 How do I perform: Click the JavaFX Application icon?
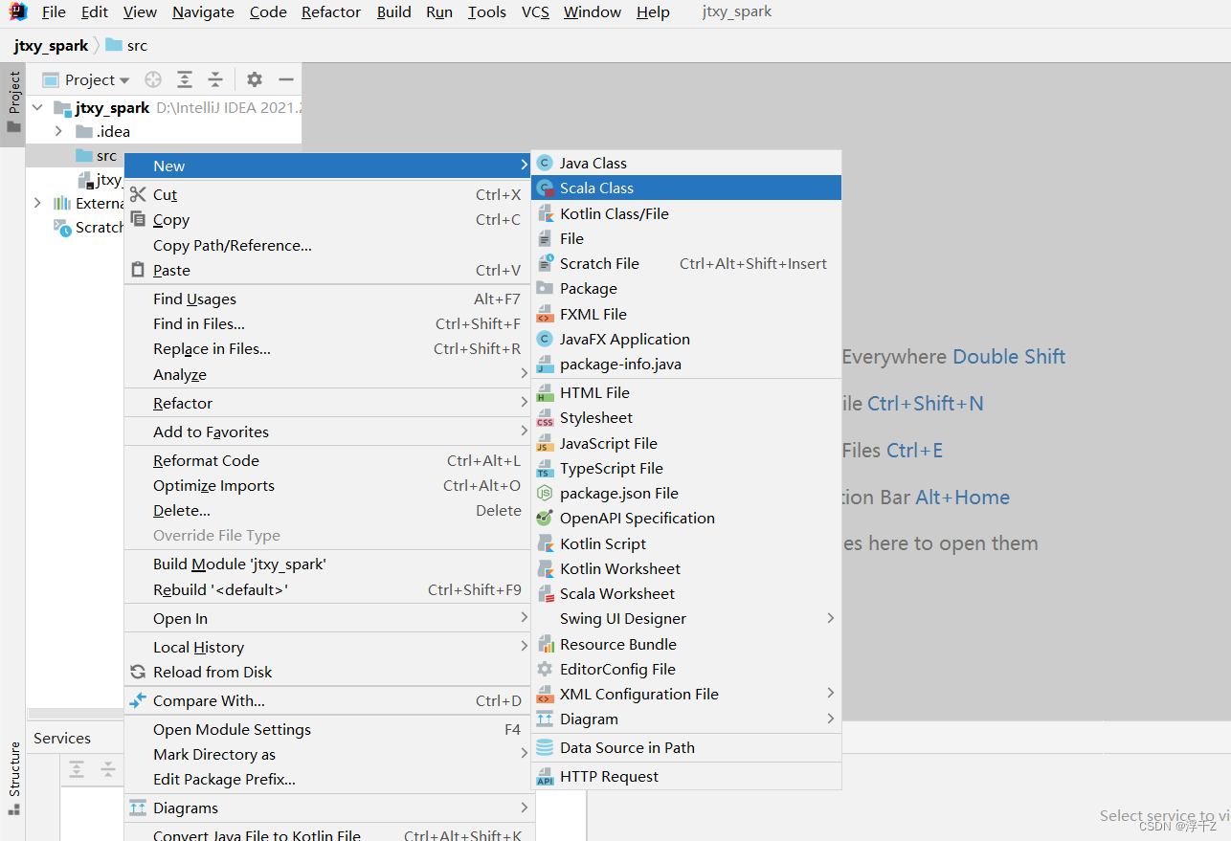[545, 339]
